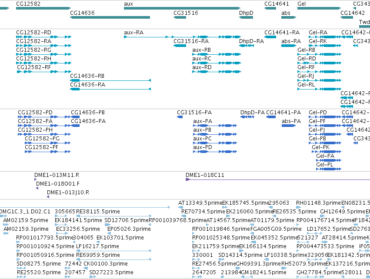This screenshot has height=279, width=370.
Task: Click the RE38115.5prime EST label
Action: [98, 212]
